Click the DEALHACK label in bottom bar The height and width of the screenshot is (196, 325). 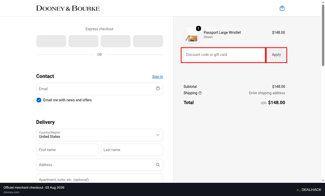[x=309, y=190]
